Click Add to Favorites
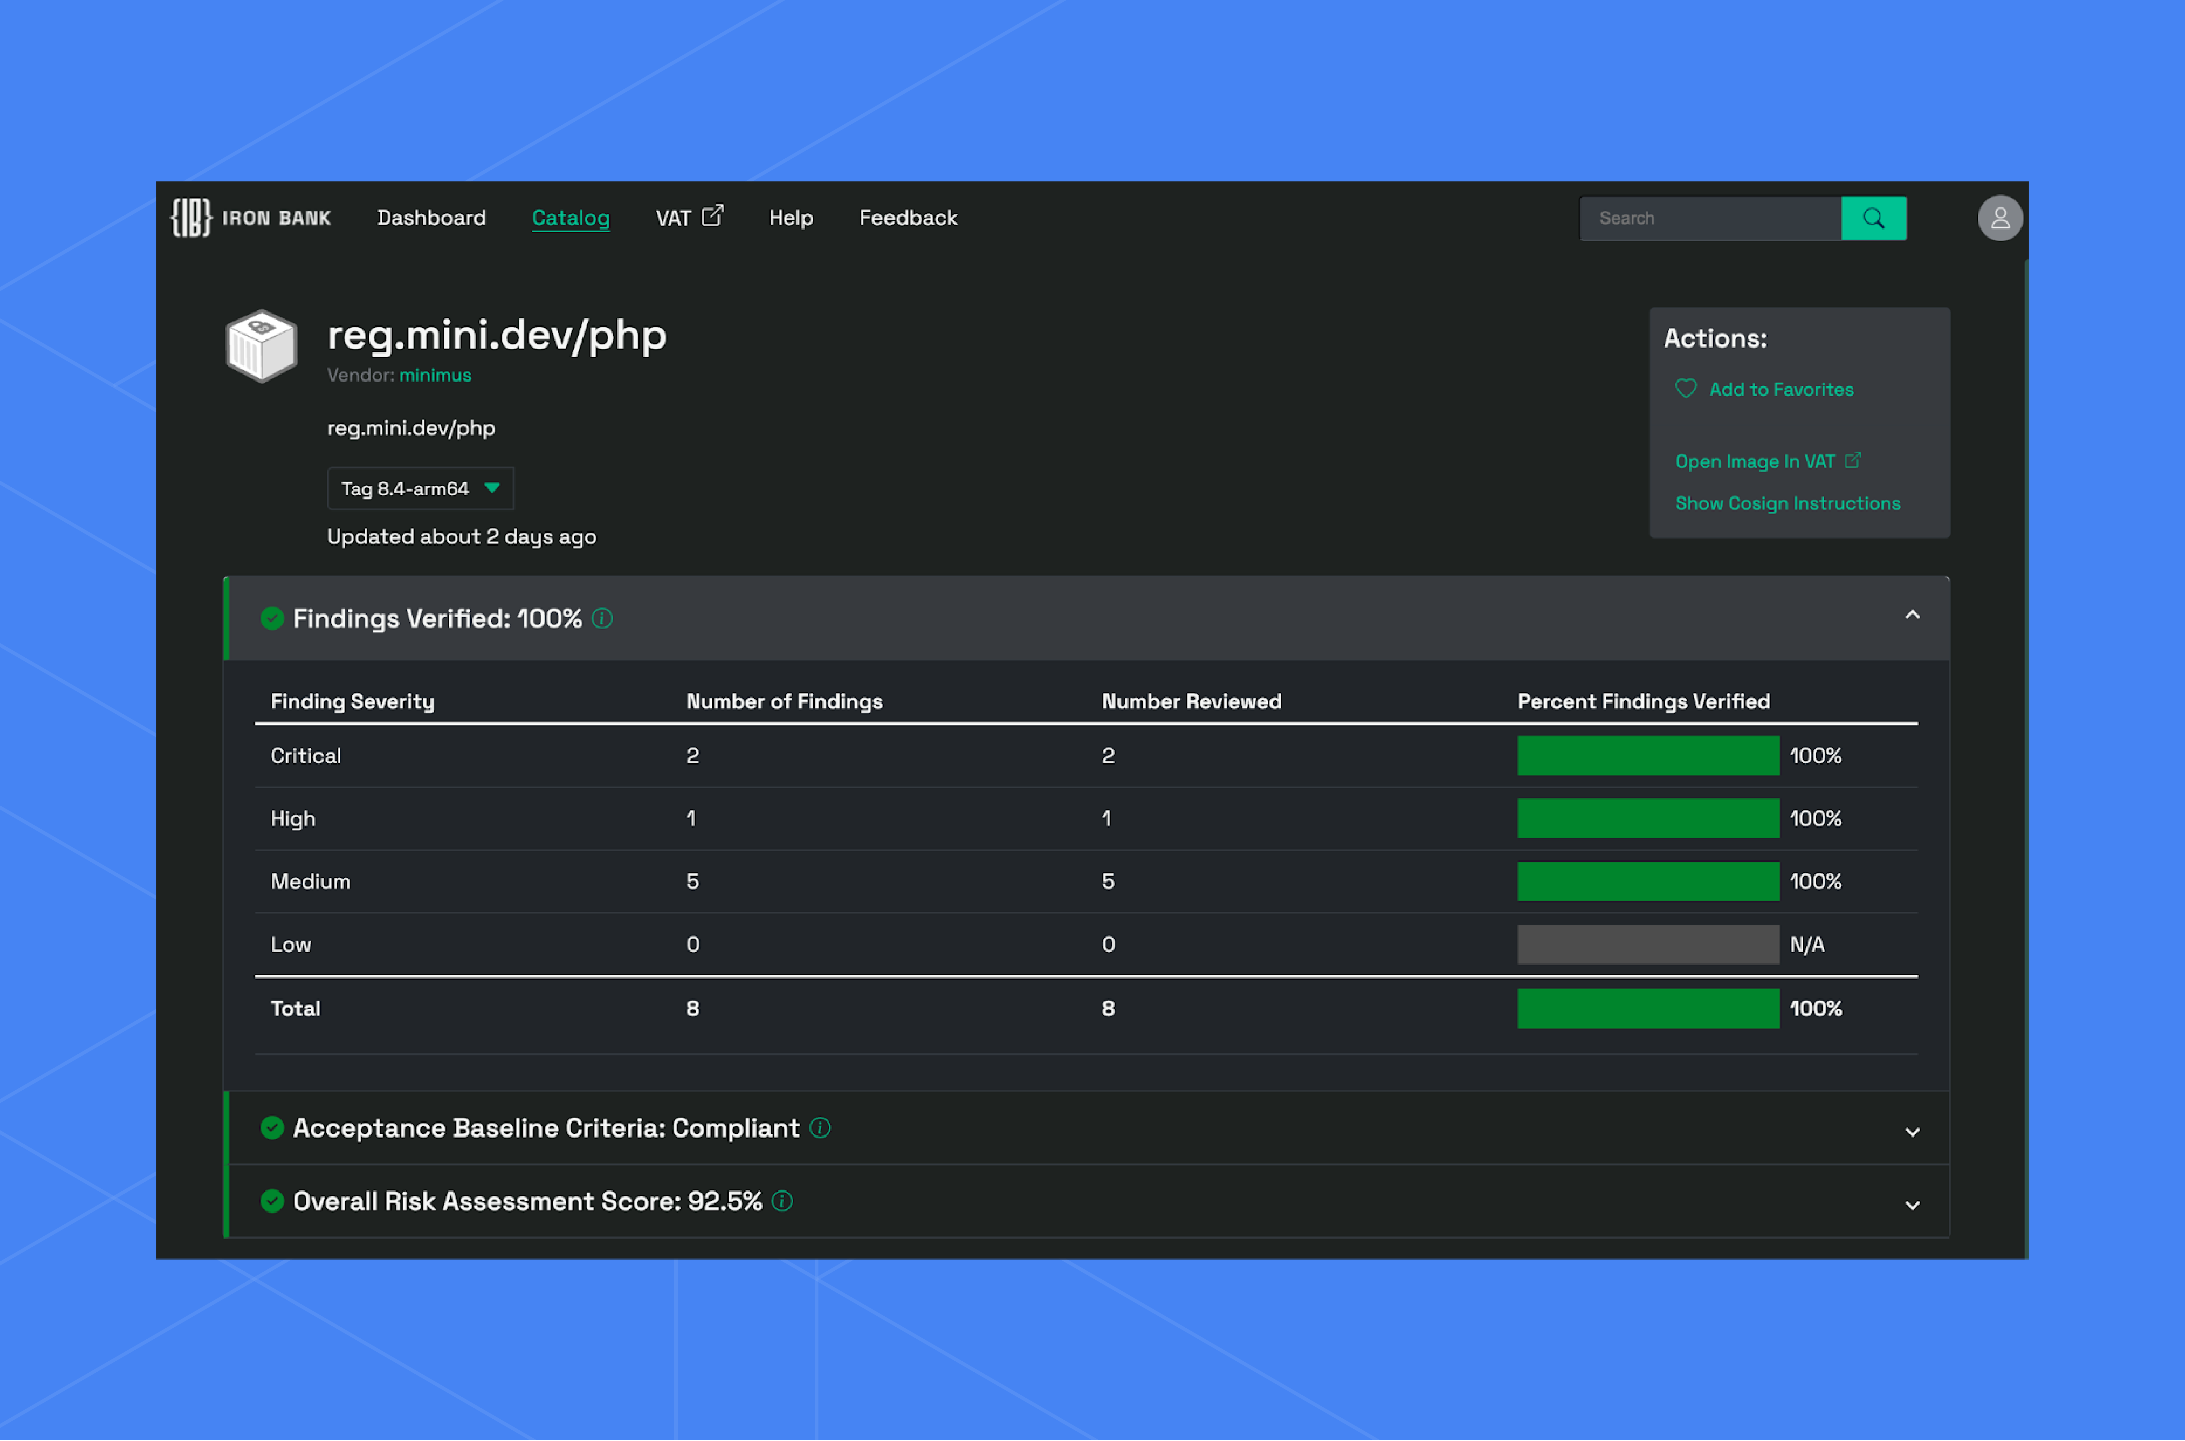The height and width of the screenshot is (1441, 2185). point(1781,390)
